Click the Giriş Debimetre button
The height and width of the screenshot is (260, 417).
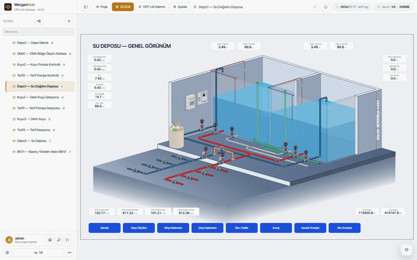tap(173, 228)
